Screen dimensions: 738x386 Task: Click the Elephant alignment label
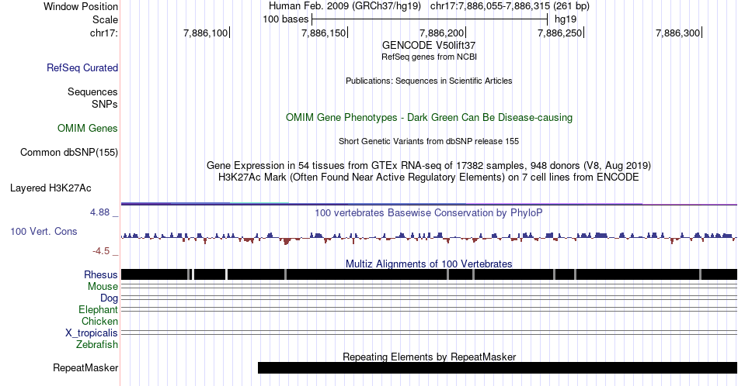tap(98, 309)
